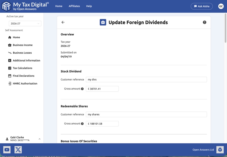Select the Business Losses sidebar icon
The width and height of the screenshot is (227, 157).
click(9, 53)
